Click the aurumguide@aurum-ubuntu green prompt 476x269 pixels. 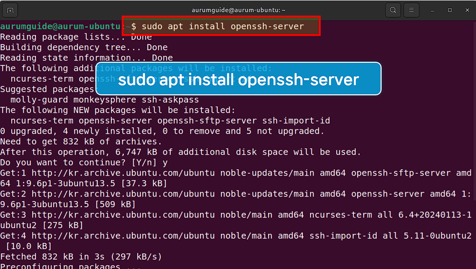[60, 26]
